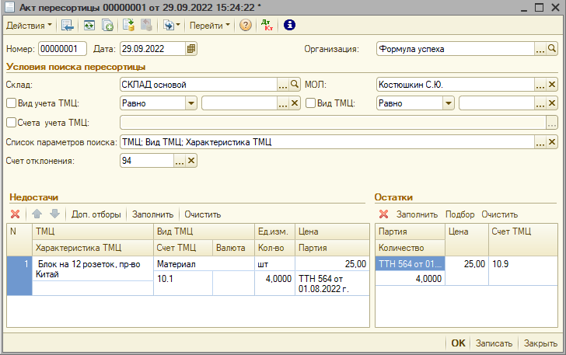
Task: Click into the Номер input field
Action: click(62, 49)
